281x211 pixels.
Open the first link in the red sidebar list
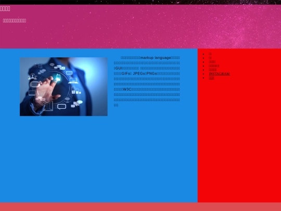coord(210,54)
